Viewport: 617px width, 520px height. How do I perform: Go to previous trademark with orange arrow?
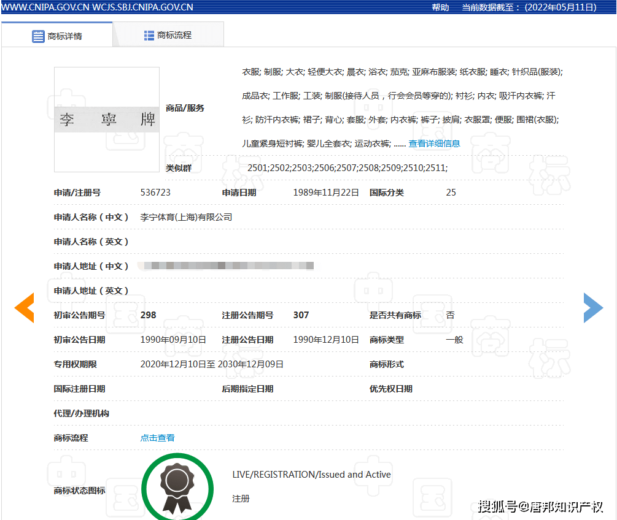click(x=25, y=308)
